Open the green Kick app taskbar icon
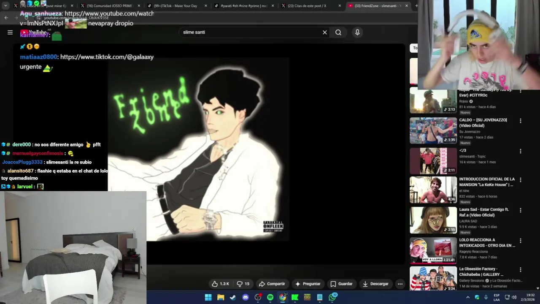 (x=295, y=297)
